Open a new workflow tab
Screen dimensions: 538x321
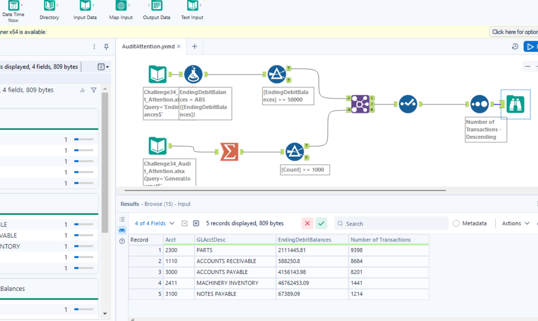pos(194,46)
